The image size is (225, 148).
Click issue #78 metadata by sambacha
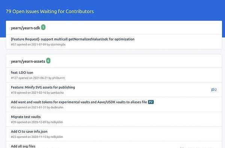pos(37,93)
